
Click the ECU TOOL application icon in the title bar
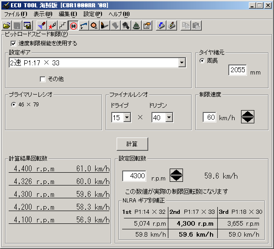click(6, 5)
